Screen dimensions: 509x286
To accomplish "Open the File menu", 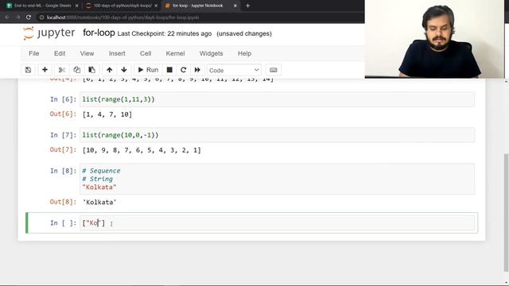I will pyautogui.click(x=34, y=53).
